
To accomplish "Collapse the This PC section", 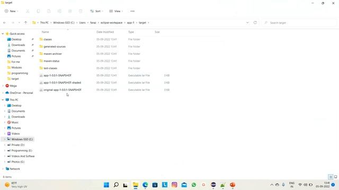I will (3, 100).
